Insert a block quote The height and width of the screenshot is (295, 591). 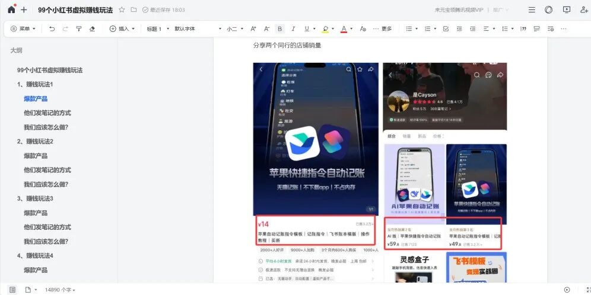coord(523,28)
